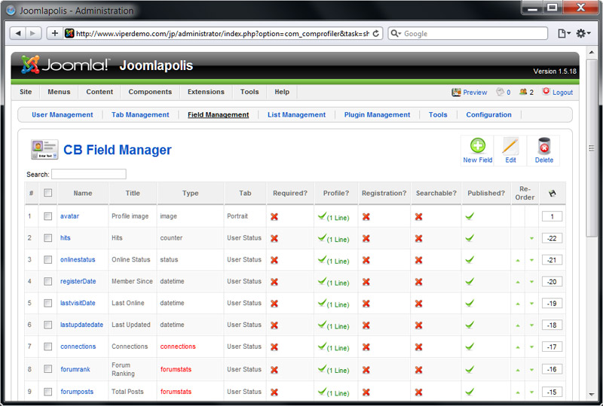Image resolution: width=603 pixels, height=406 pixels.
Task: Click the order input showing -22
Action: (x=552, y=238)
